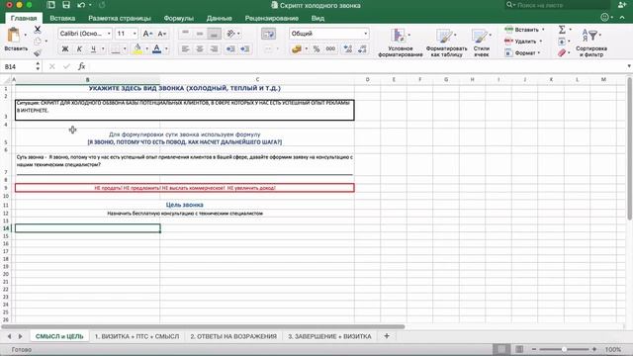Align text left icon

pyautogui.click(x=185, y=49)
